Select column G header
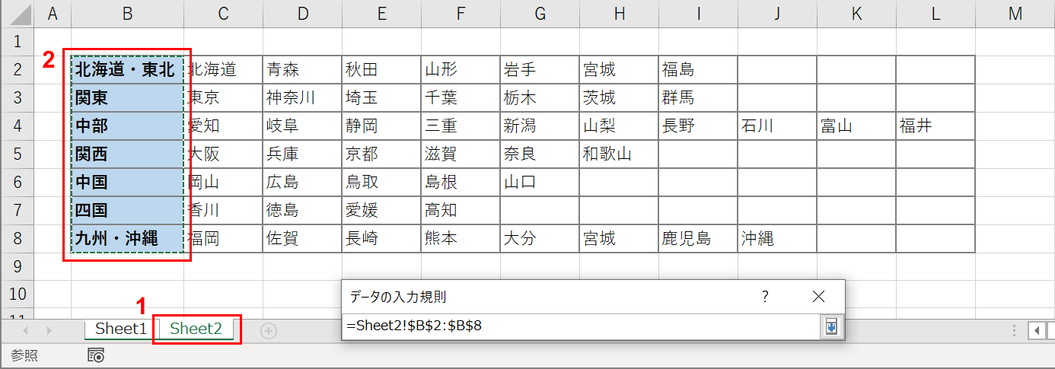Viewport: 1055px width, 369px height. [x=540, y=13]
